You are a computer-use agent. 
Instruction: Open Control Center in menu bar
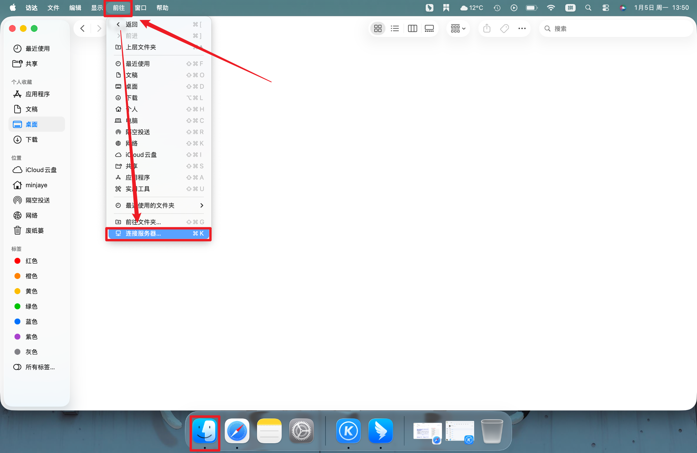pos(606,8)
